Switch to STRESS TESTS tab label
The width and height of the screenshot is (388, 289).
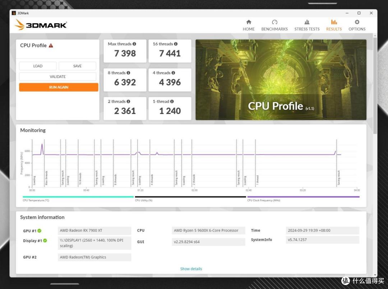click(x=307, y=29)
